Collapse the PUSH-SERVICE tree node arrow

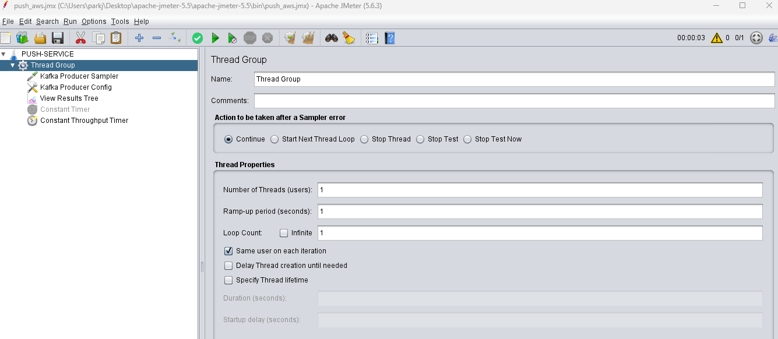[3, 54]
